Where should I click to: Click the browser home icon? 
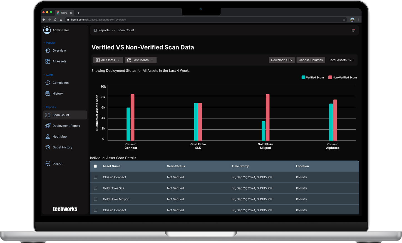[61, 20]
